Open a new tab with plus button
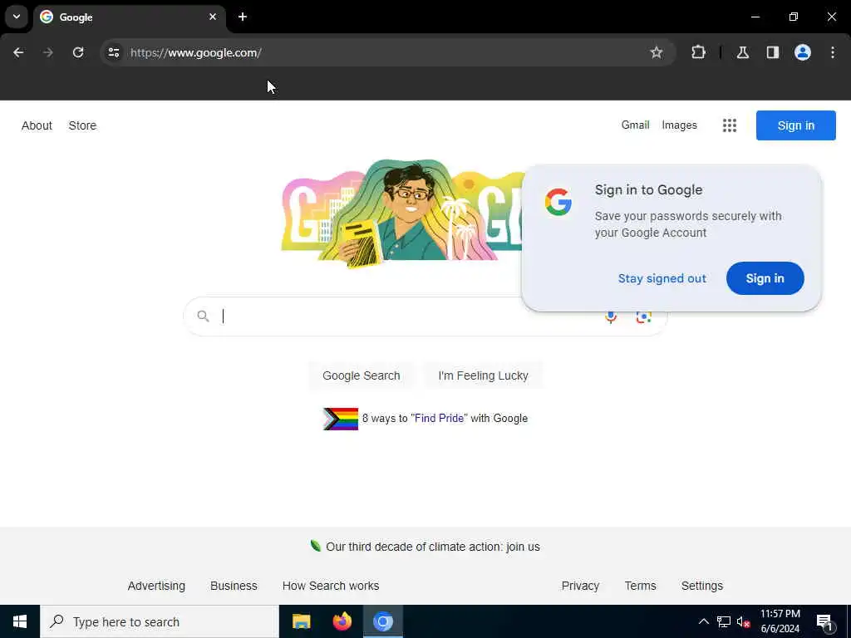851x638 pixels. [243, 17]
